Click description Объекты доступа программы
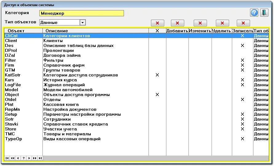The height and width of the screenshot is (166, 274). tap(77, 95)
